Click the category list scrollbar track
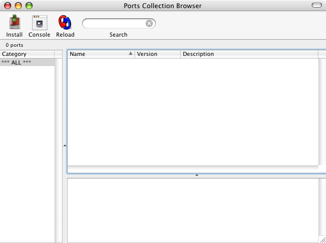Screen dimensions: 326x243 pos(59,153)
